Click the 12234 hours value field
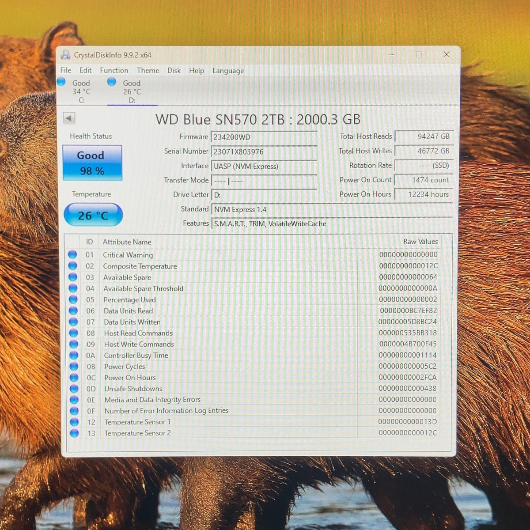530x530 pixels. coord(424,194)
